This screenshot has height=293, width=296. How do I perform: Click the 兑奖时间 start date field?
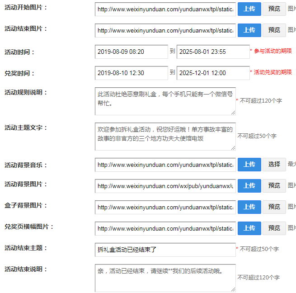click(x=131, y=73)
